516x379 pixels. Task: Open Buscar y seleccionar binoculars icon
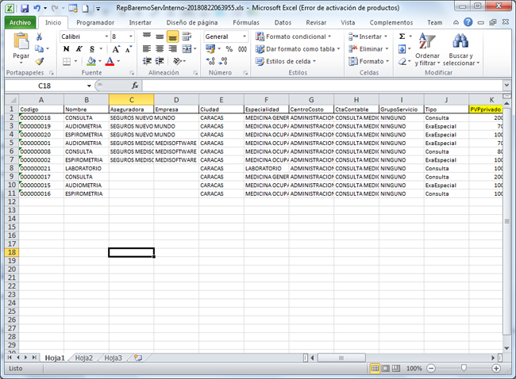[x=460, y=42]
